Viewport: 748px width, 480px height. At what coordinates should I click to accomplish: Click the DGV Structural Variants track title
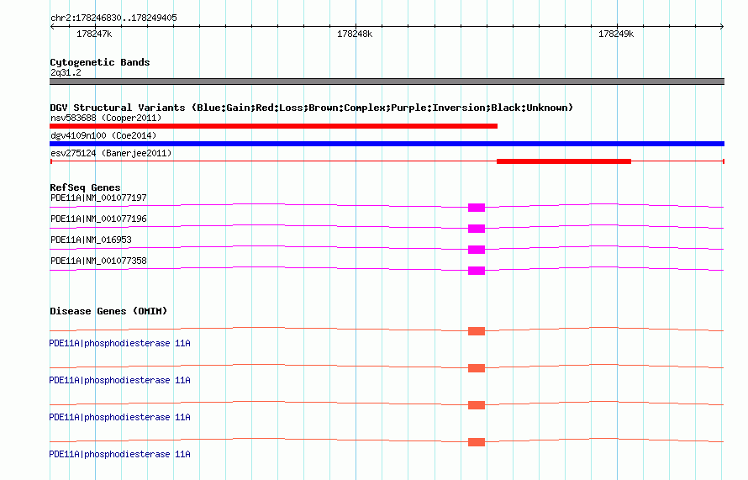[x=312, y=108]
